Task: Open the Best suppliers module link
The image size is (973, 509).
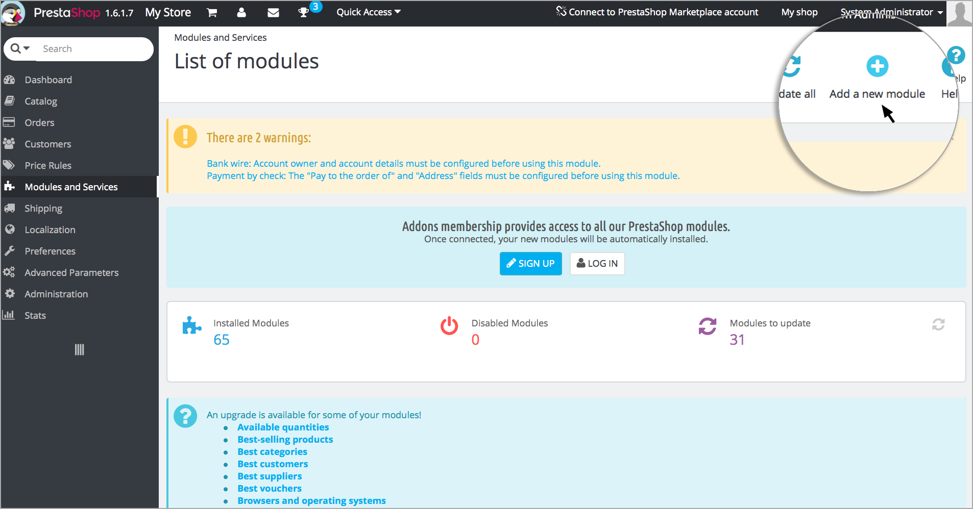Action: 270,476
